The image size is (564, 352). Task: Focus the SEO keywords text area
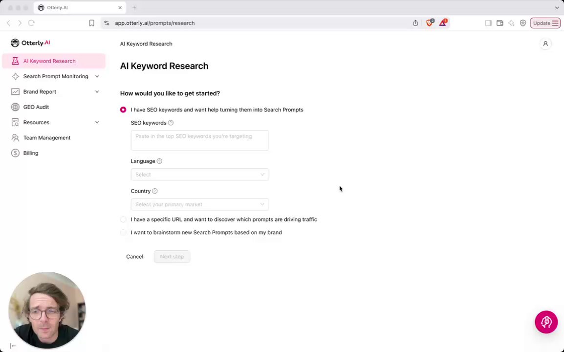(199, 140)
